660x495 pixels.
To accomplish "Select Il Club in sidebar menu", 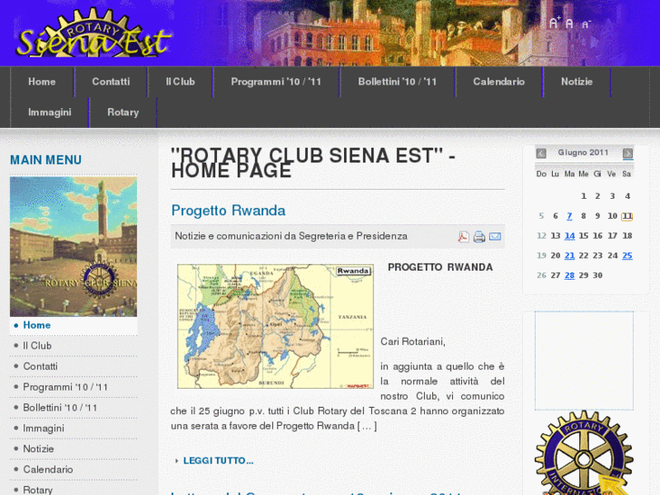I will coord(74,346).
